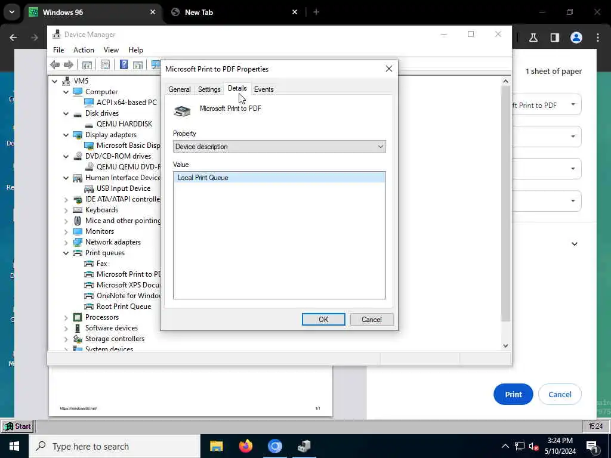Toggle the show/hide action pane toolbar icon
The height and width of the screenshot is (458, 611).
(x=138, y=64)
